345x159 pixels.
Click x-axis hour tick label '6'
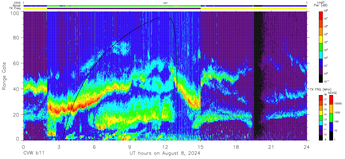click(x=94, y=147)
